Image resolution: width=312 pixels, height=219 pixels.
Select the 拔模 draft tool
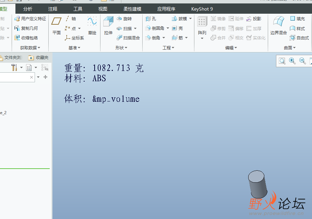pos(179,19)
